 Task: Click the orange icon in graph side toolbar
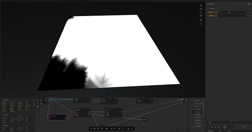tap(38, 107)
